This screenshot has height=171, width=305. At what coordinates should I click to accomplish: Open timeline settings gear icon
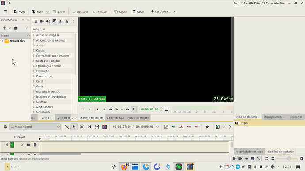click(x=5, y=127)
